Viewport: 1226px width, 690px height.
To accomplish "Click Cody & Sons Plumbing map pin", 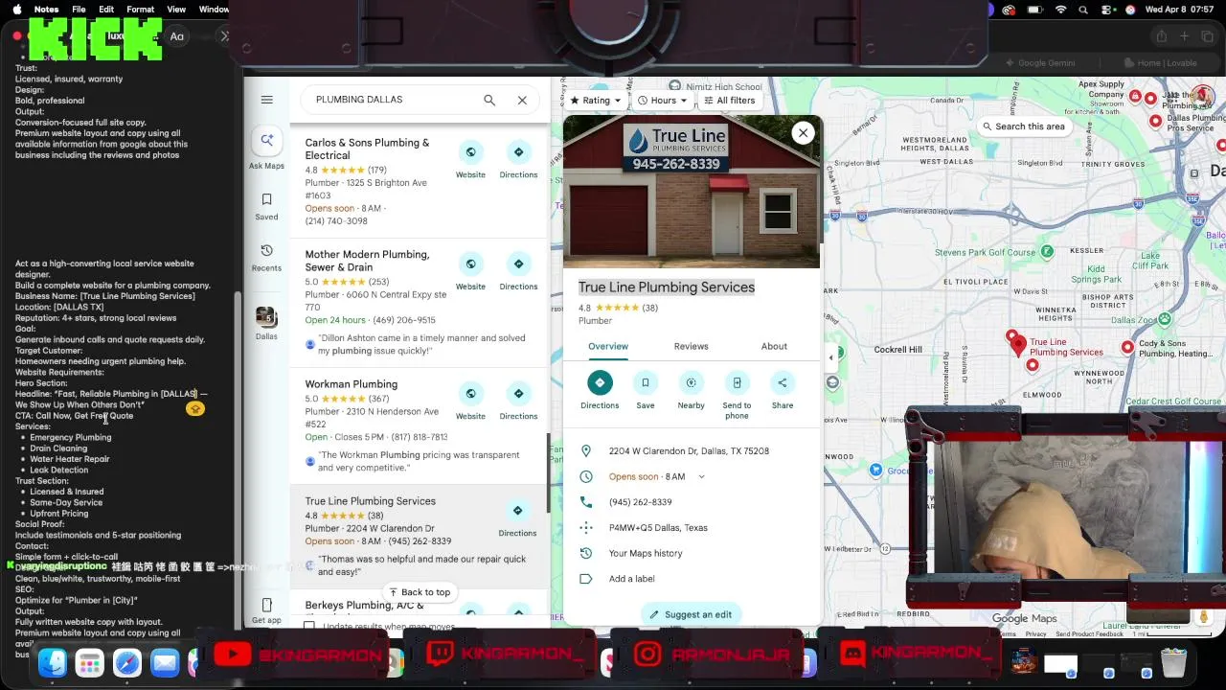I will pos(1127,347).
